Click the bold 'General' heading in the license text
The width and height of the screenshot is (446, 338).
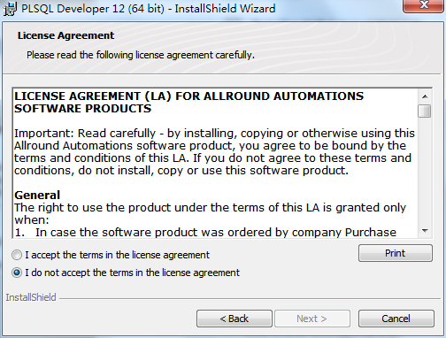click(37, 195)
